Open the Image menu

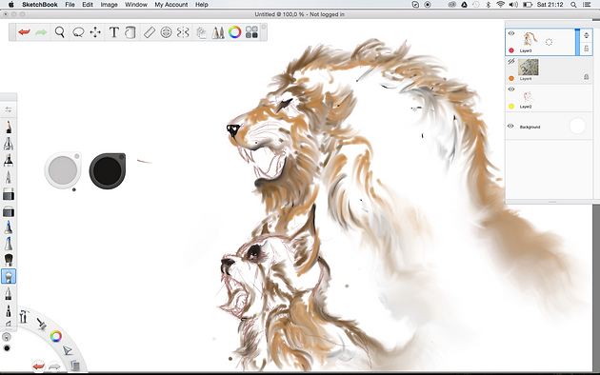tap(109, 5)
